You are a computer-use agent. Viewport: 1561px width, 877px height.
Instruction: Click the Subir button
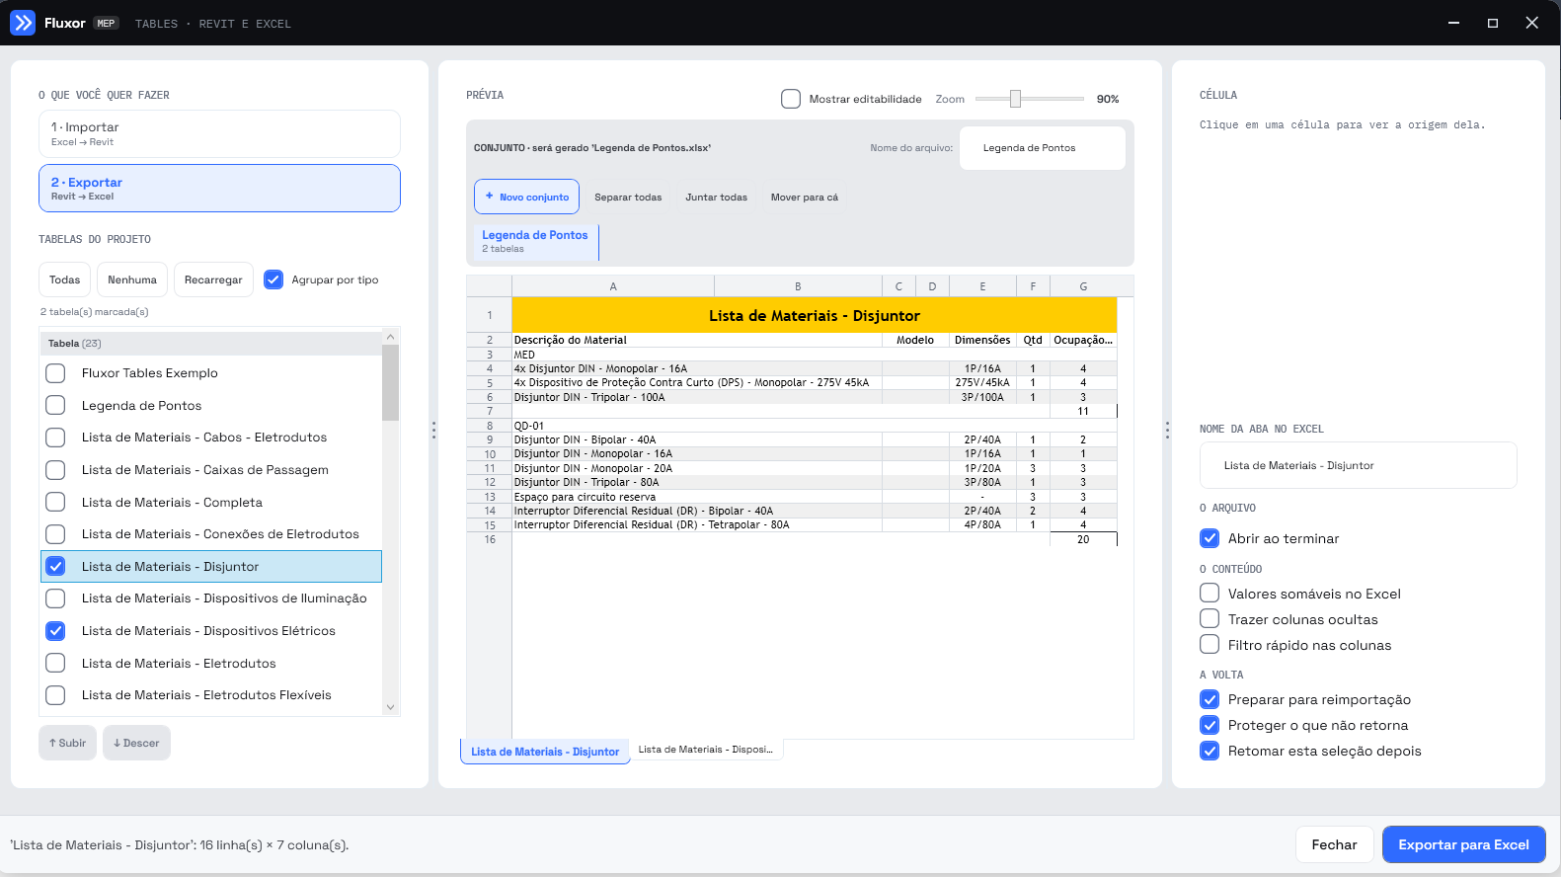(67, 743)
